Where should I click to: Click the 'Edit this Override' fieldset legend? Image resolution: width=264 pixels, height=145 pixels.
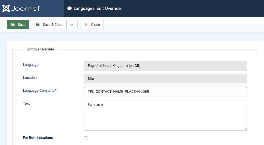pyautogui.click(x=40, y=49)
